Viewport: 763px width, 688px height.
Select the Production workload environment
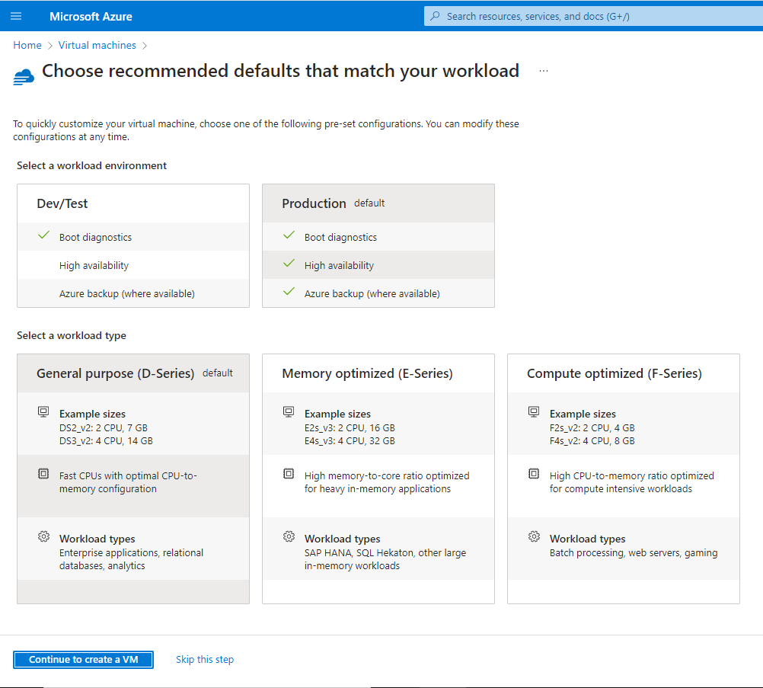click(378, 204)
